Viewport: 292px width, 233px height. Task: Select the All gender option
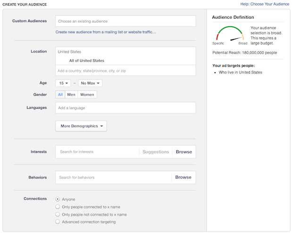point(60,95)
